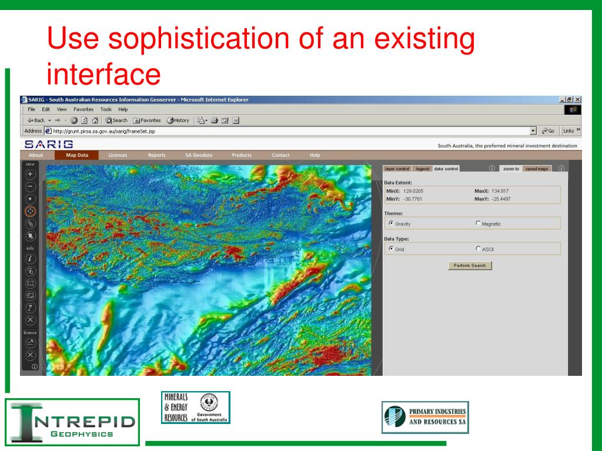Open the Help menu in IE menu bar
The width and height of the screenshot is (602, 451).
coord(123,109)
